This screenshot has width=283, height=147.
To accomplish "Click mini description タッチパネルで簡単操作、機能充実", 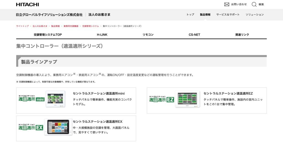I will (102, 102).
